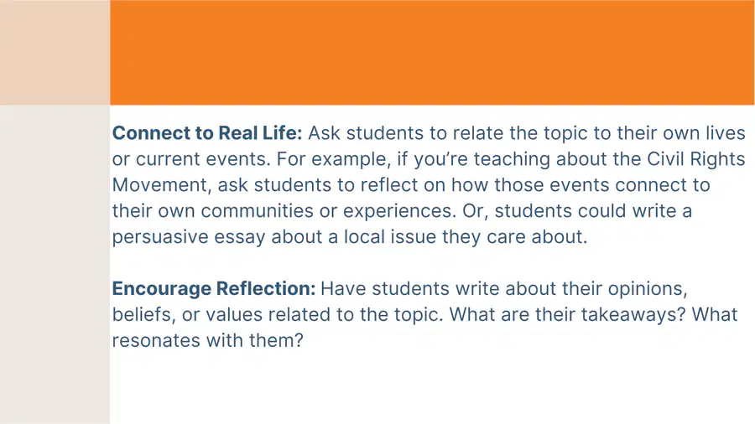
Task: Click the "Encourage Reflection:" bold heading
Action: (x=214, y=288)
